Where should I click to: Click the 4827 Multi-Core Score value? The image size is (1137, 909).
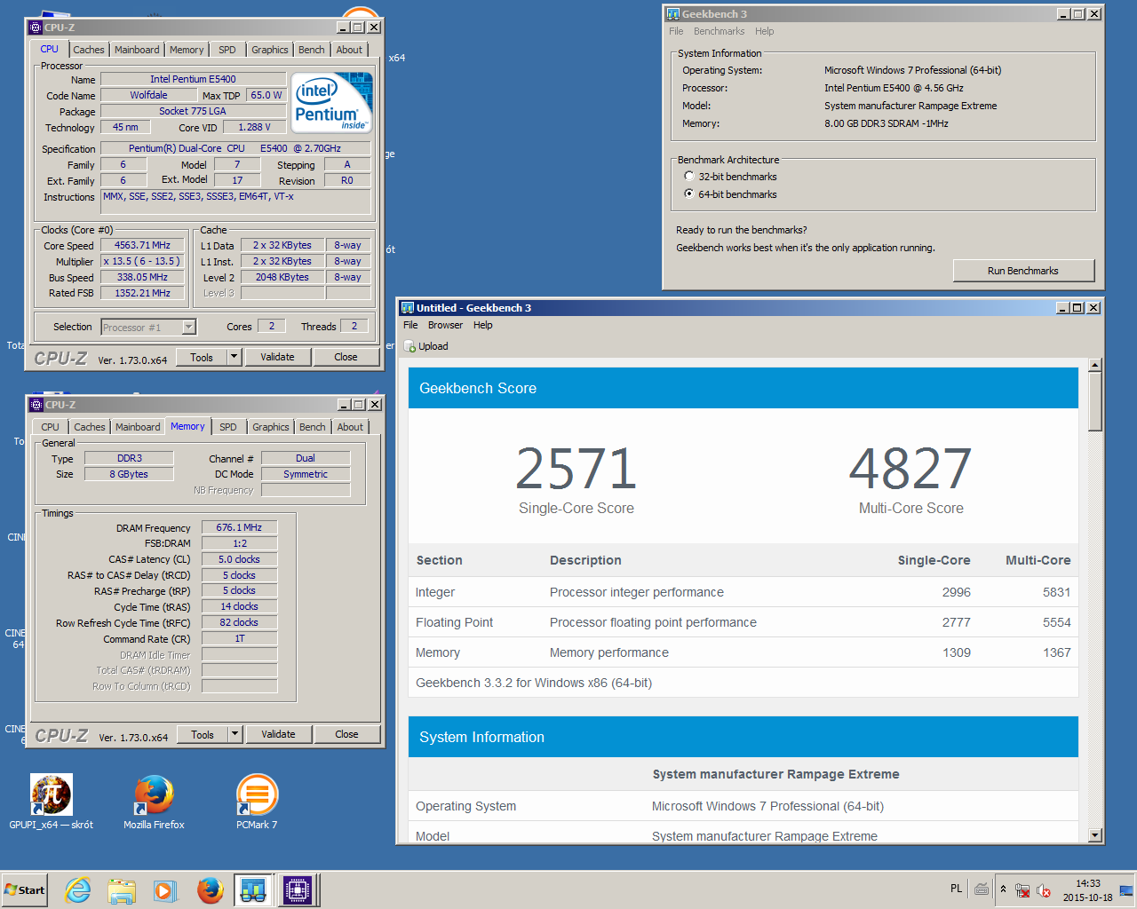point(910,469)
